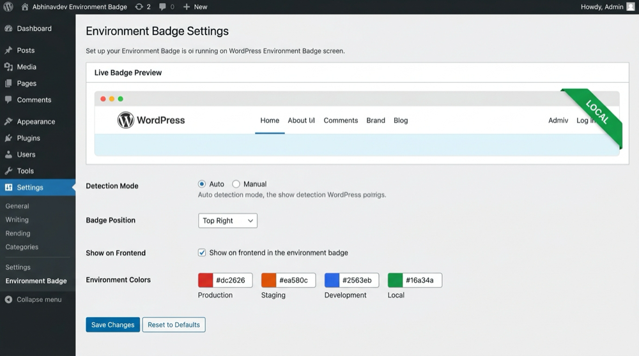Open the comments bubble icon in admin bar
The width and height of the screenshot is (639, 356).
click(162, 7)
